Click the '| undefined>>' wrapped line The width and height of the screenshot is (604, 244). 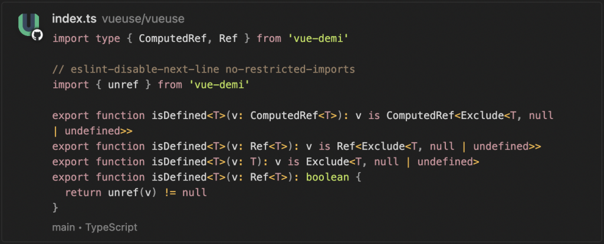(x=93, y=131)
